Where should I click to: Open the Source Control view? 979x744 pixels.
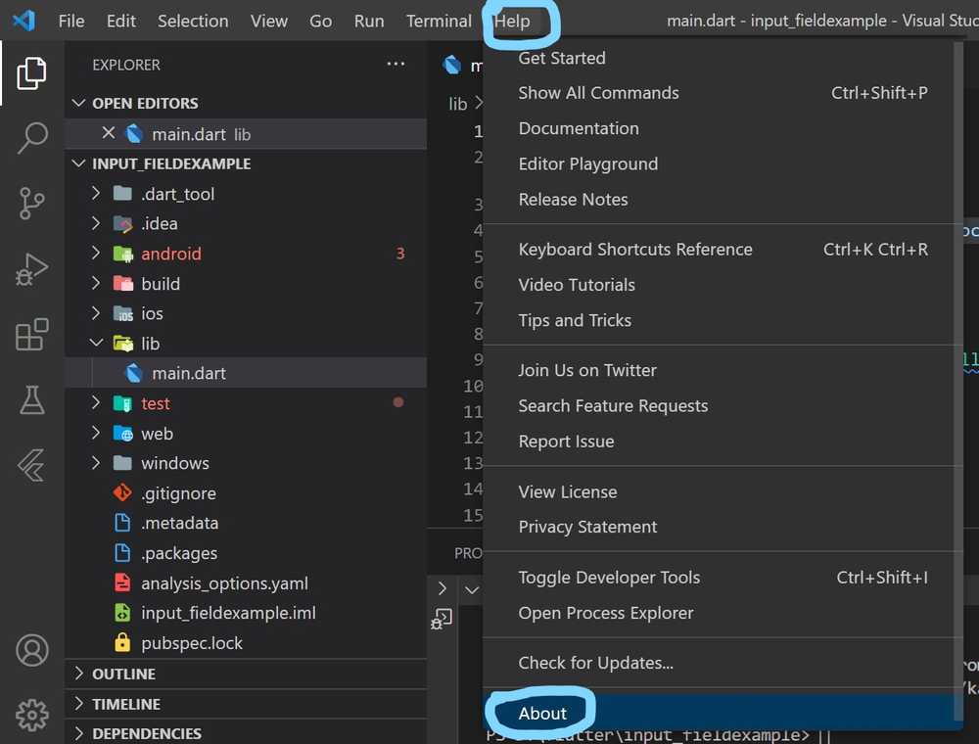tap(31, 204)
